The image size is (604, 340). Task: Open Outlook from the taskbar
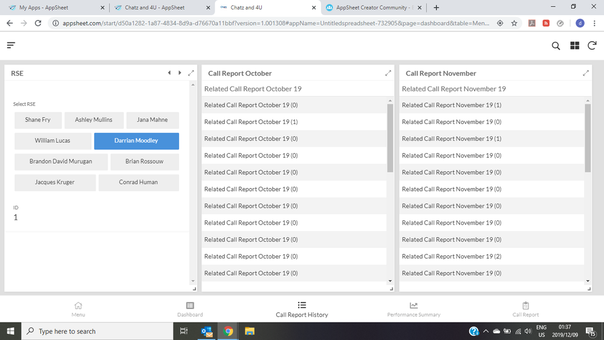pyautogui.click(x=206, y=331)
